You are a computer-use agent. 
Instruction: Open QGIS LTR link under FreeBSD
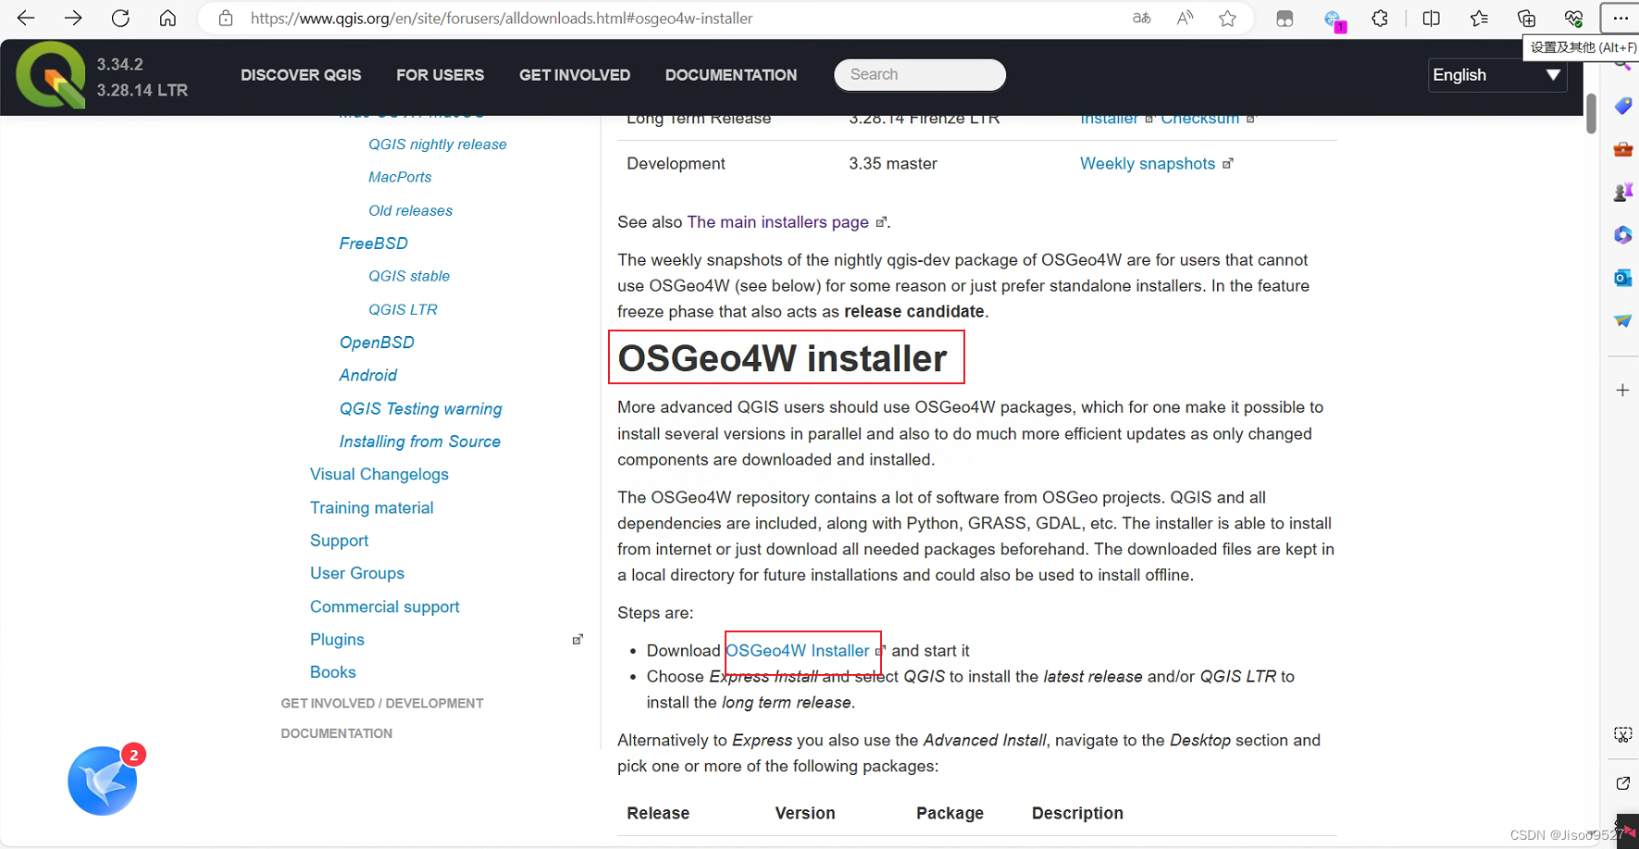[x=403, y=309]
